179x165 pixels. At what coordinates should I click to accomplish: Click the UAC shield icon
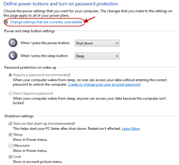6,22
